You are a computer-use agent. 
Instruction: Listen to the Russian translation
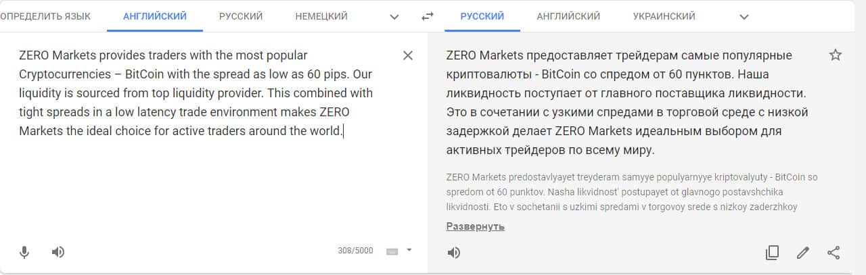coord(454,253)
